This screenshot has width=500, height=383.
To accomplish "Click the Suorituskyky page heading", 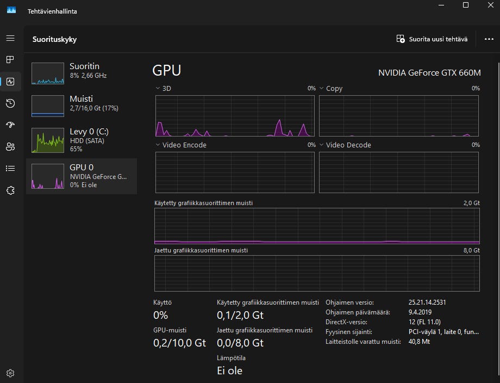I will (x=54, y=39).
